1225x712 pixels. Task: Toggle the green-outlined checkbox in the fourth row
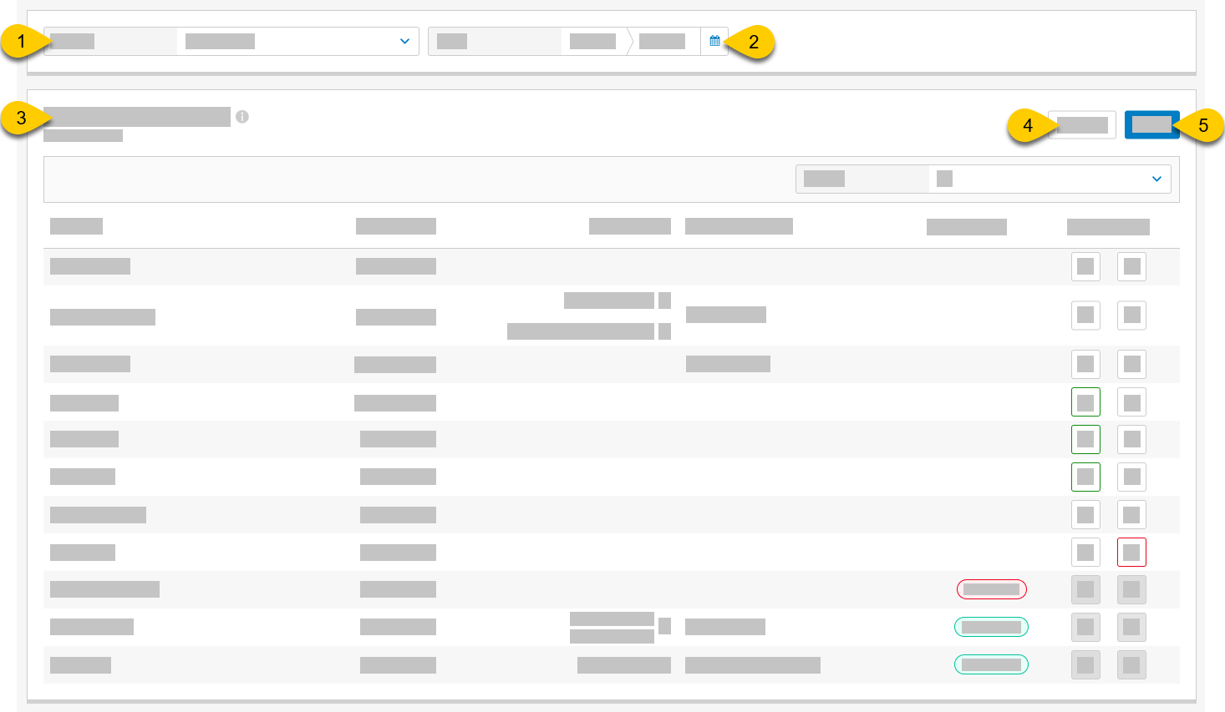click(x=1085, y=401)
